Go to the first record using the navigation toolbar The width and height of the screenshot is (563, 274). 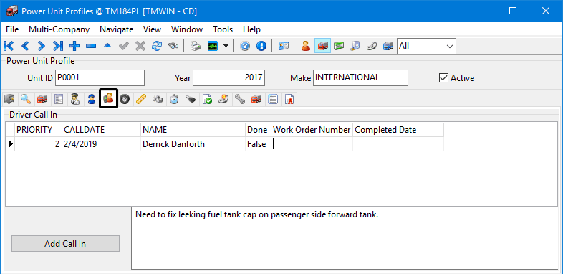coord(9,46)
